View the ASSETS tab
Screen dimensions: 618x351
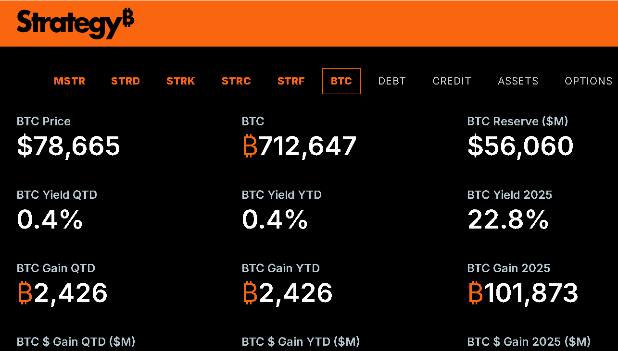click(x=518, y=81)
